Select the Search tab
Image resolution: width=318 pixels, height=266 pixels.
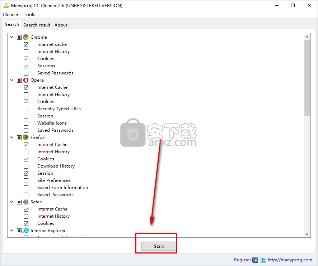[12, 24]
